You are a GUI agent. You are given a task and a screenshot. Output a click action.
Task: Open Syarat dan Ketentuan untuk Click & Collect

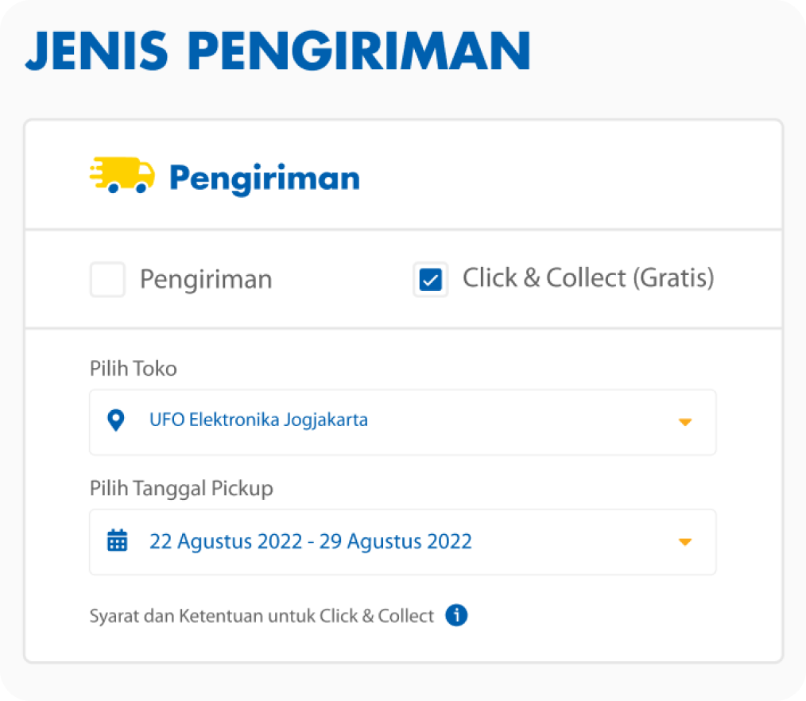[x=262, y=616]
